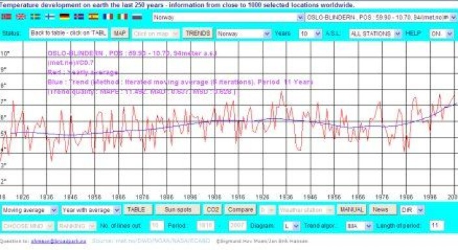Select the French flag icon
Viewport: 458px width, 250px height.
[108, 17]
